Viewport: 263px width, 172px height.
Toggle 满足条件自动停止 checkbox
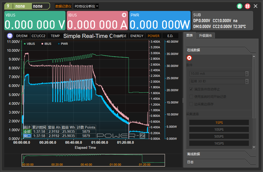(191, 89)
